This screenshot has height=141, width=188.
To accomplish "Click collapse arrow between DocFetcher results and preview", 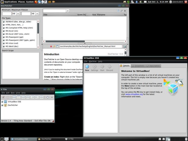I will point(85,43).
